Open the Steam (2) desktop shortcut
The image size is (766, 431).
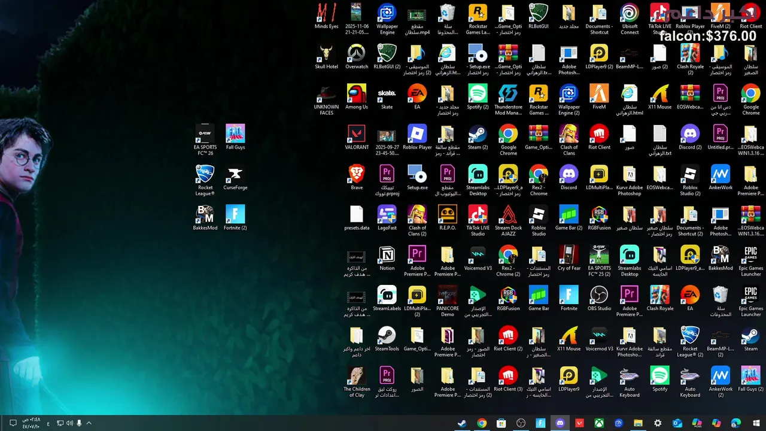[x=478, y=137]
